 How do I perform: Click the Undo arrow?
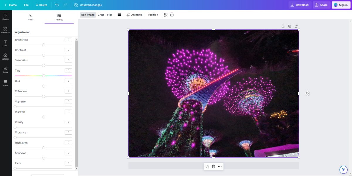[57, 5]
